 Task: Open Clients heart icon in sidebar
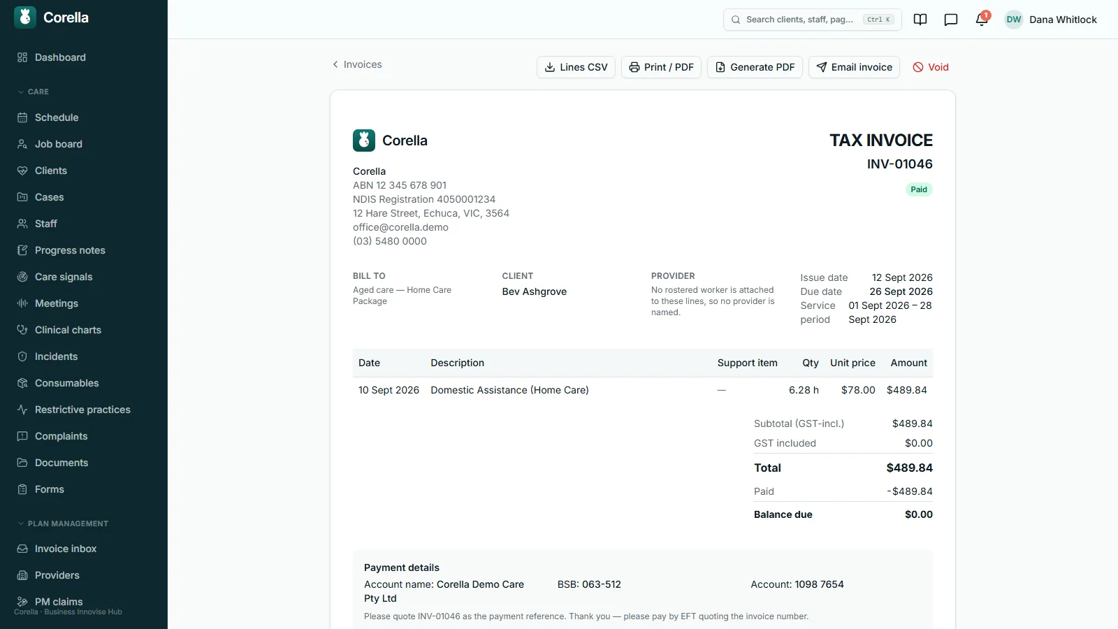point(22,171)
